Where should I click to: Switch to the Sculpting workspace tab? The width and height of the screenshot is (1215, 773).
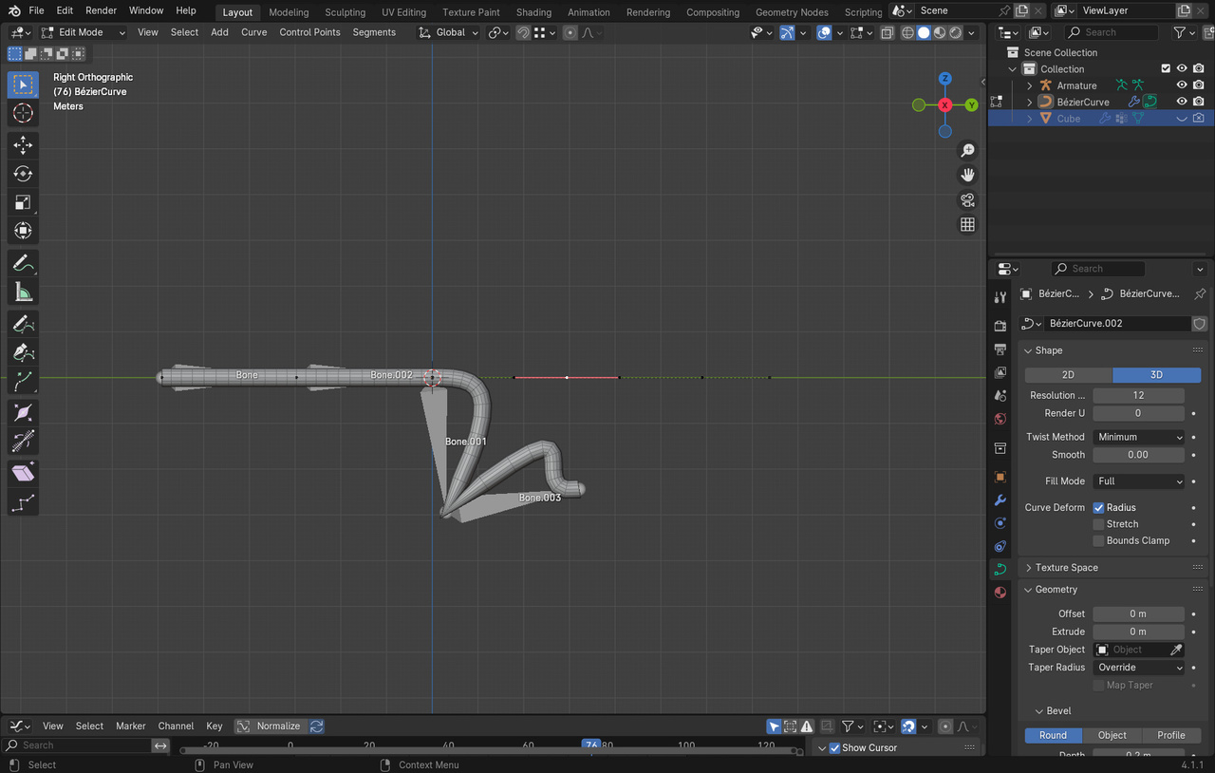(345, 12)
